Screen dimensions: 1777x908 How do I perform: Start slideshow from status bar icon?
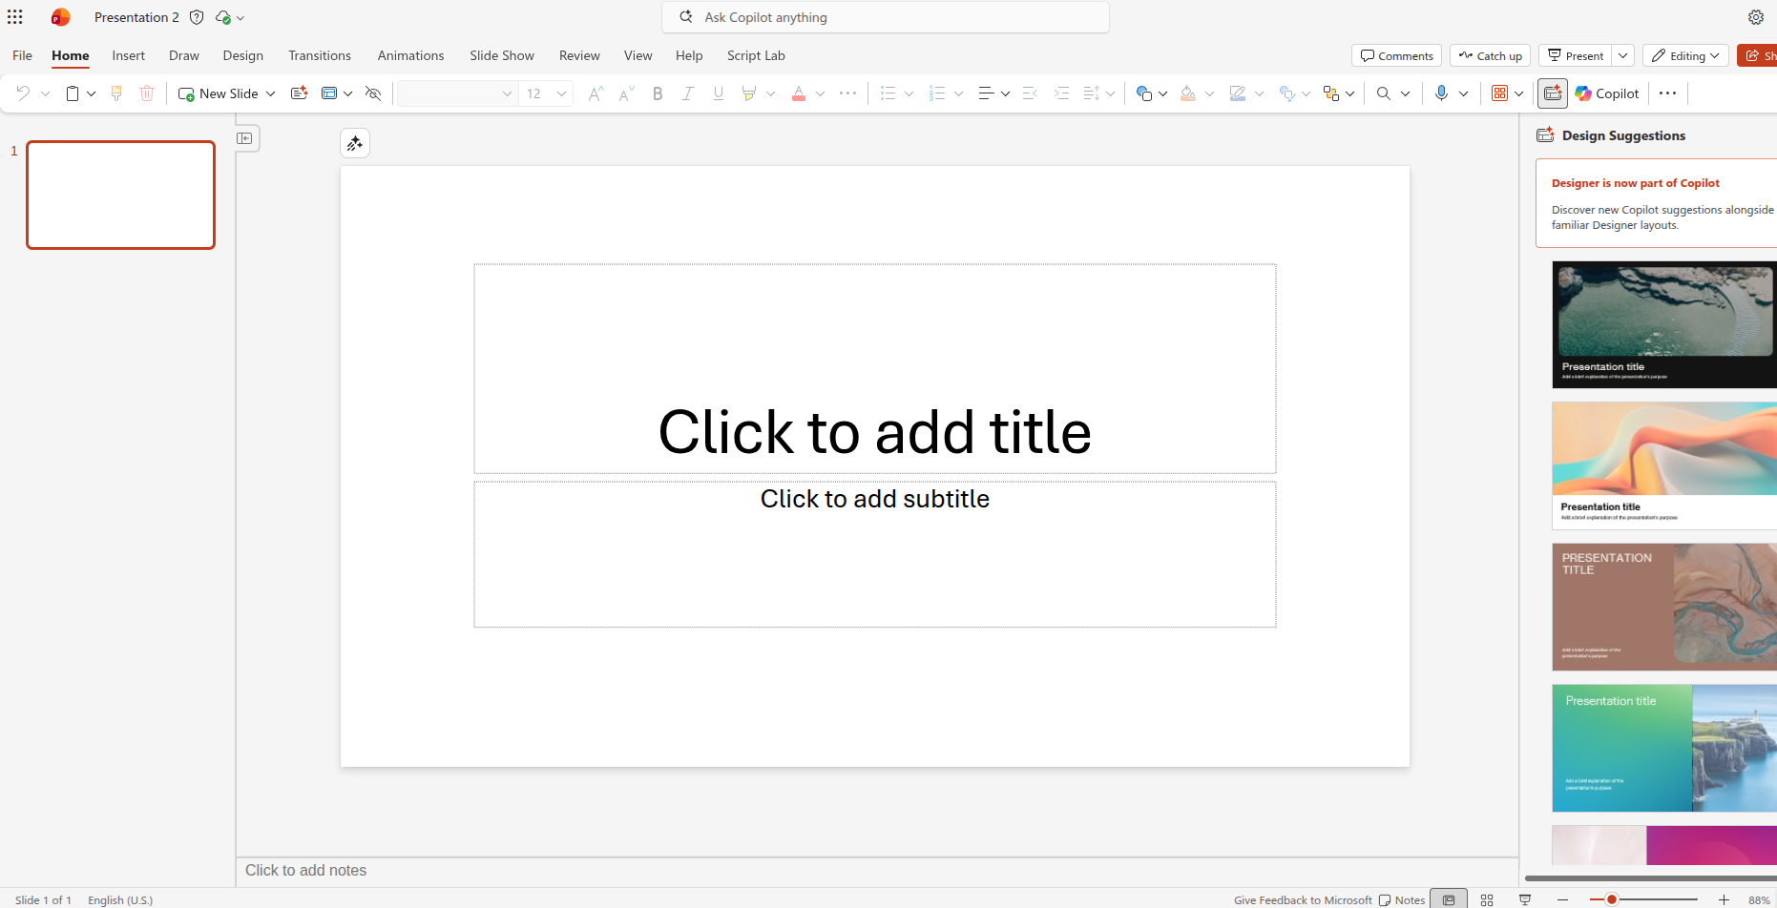pyautogui.click(x=1525, y=899)
